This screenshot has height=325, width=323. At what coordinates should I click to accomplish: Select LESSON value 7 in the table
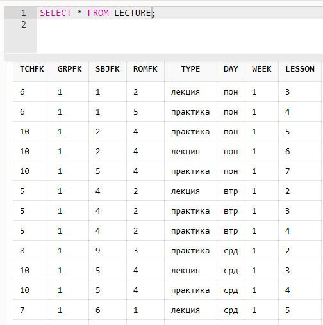[288, 171]
